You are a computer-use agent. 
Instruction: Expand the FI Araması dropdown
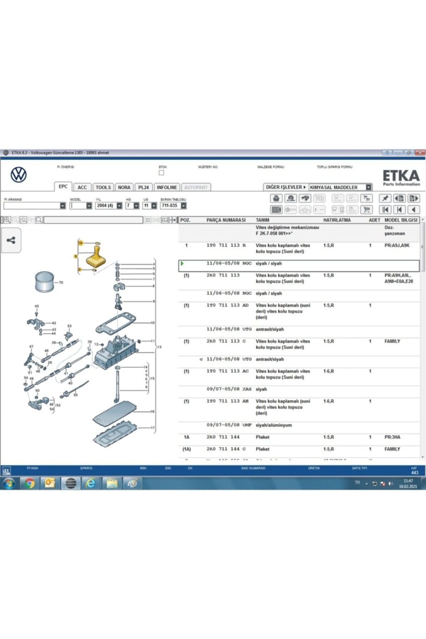click(63, 206)
